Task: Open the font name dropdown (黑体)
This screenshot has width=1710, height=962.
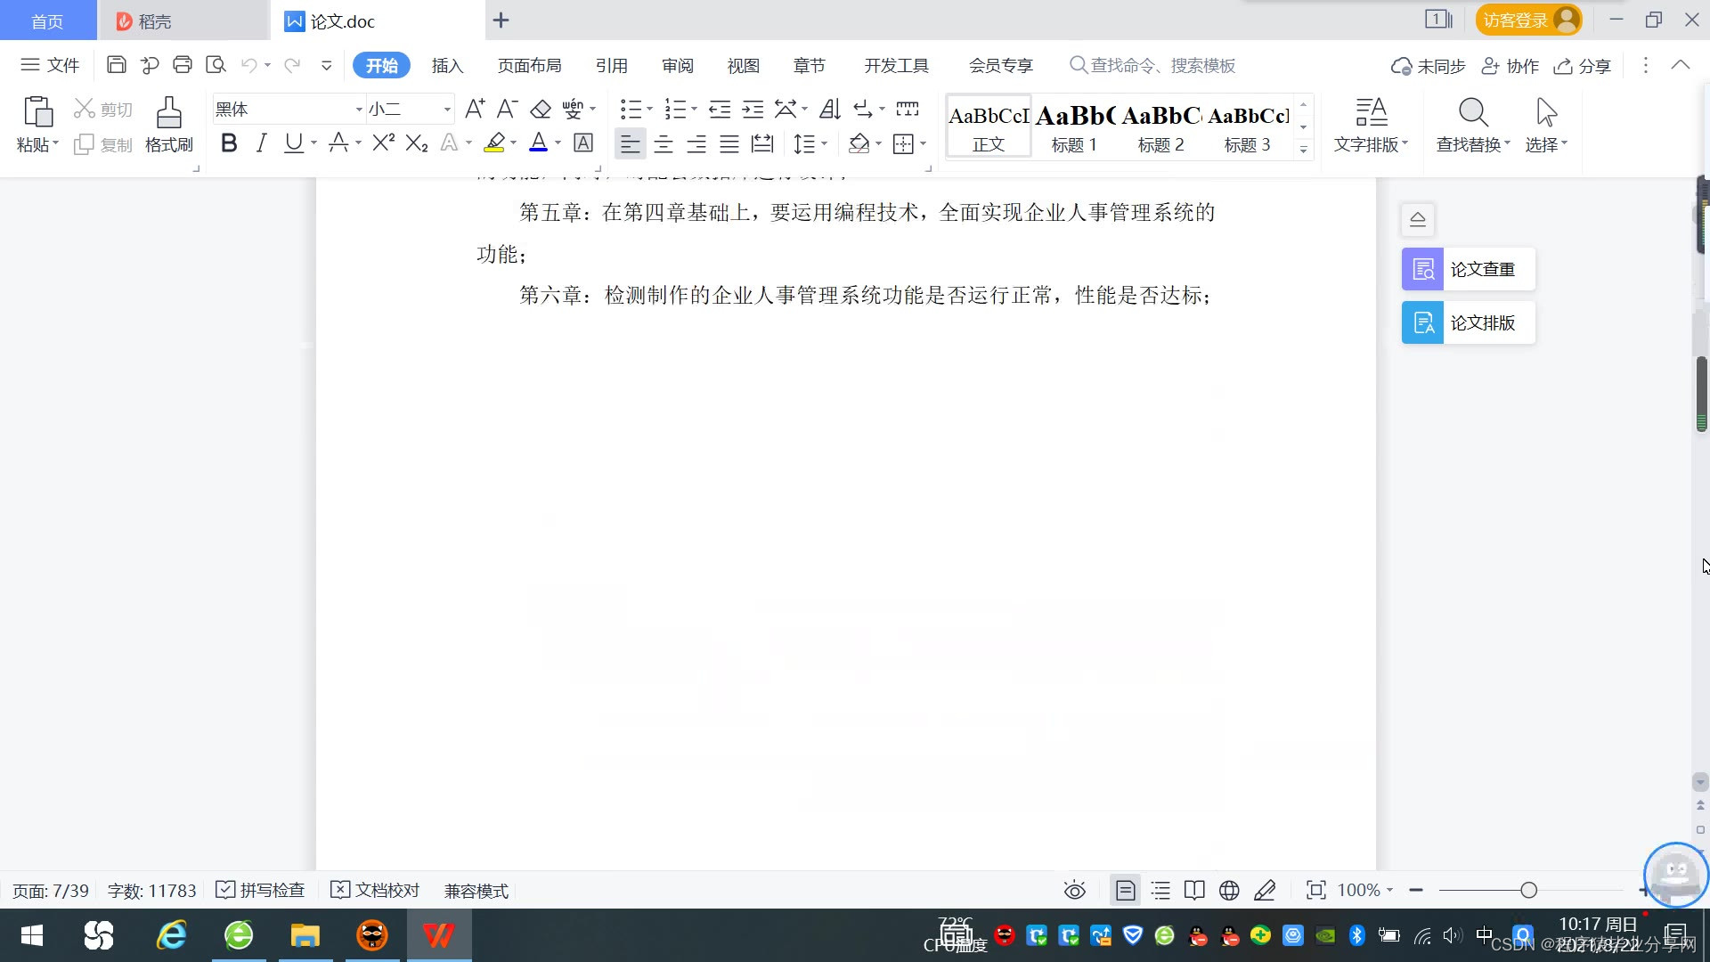Action: click(x=359, y=110)
